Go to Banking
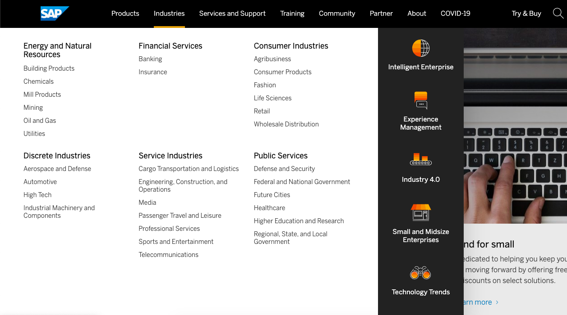 [x=150, y=59]
